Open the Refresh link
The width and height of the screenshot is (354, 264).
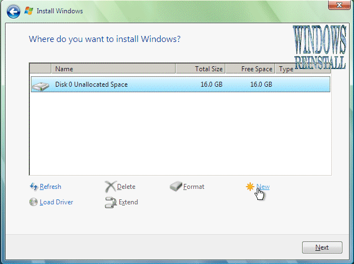point(50,187)
